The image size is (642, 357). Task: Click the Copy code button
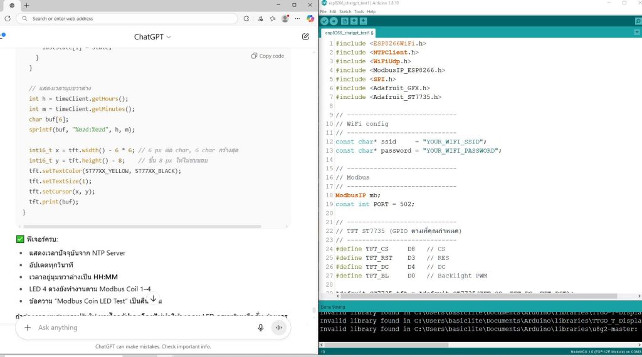(x=268, y=56)
